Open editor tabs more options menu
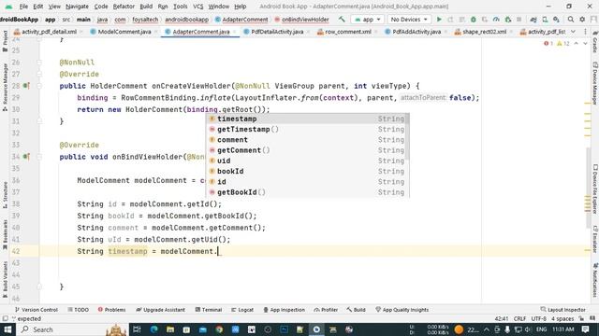The image size is (599, 336). point(585,32)
